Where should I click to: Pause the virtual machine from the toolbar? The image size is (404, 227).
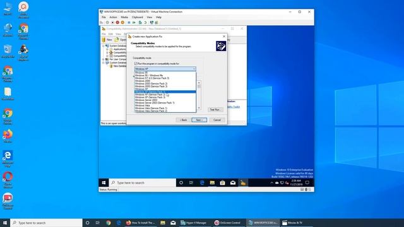[129, 23]
